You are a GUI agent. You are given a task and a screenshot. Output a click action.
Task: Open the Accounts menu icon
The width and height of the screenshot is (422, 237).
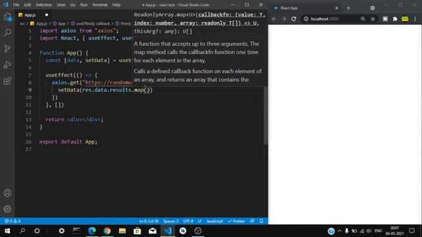point(7,193)
